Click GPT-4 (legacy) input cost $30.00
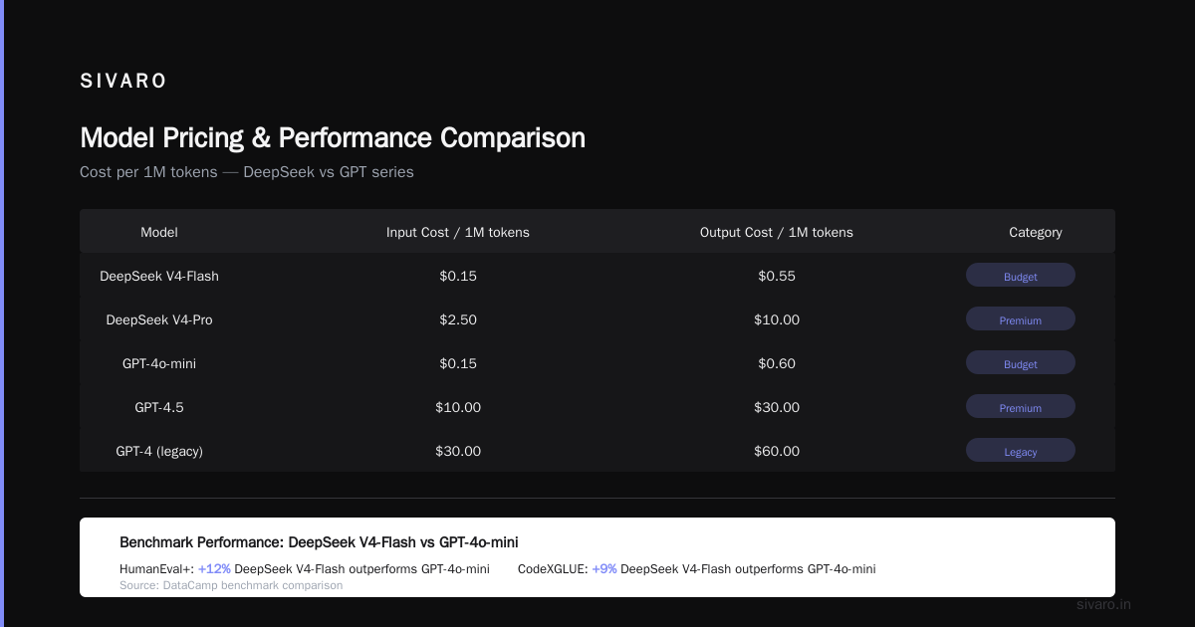This screenshot has height=627, width=1195. (458, 451)
